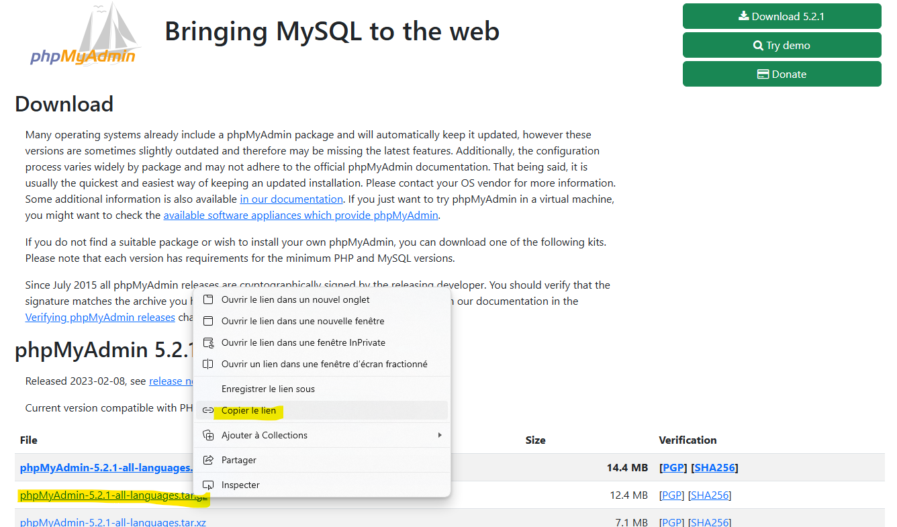Open the 'in our documentation' link

[x=291, y=199]
